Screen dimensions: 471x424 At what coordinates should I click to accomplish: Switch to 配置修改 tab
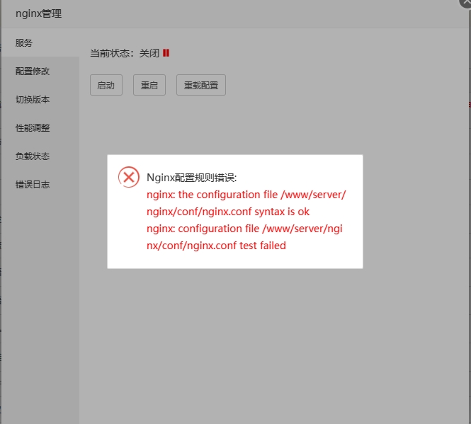coord(40,71)
